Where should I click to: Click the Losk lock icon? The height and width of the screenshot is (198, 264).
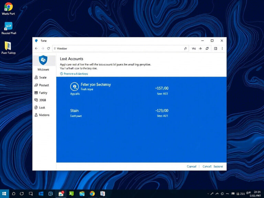tap(36, 108)
